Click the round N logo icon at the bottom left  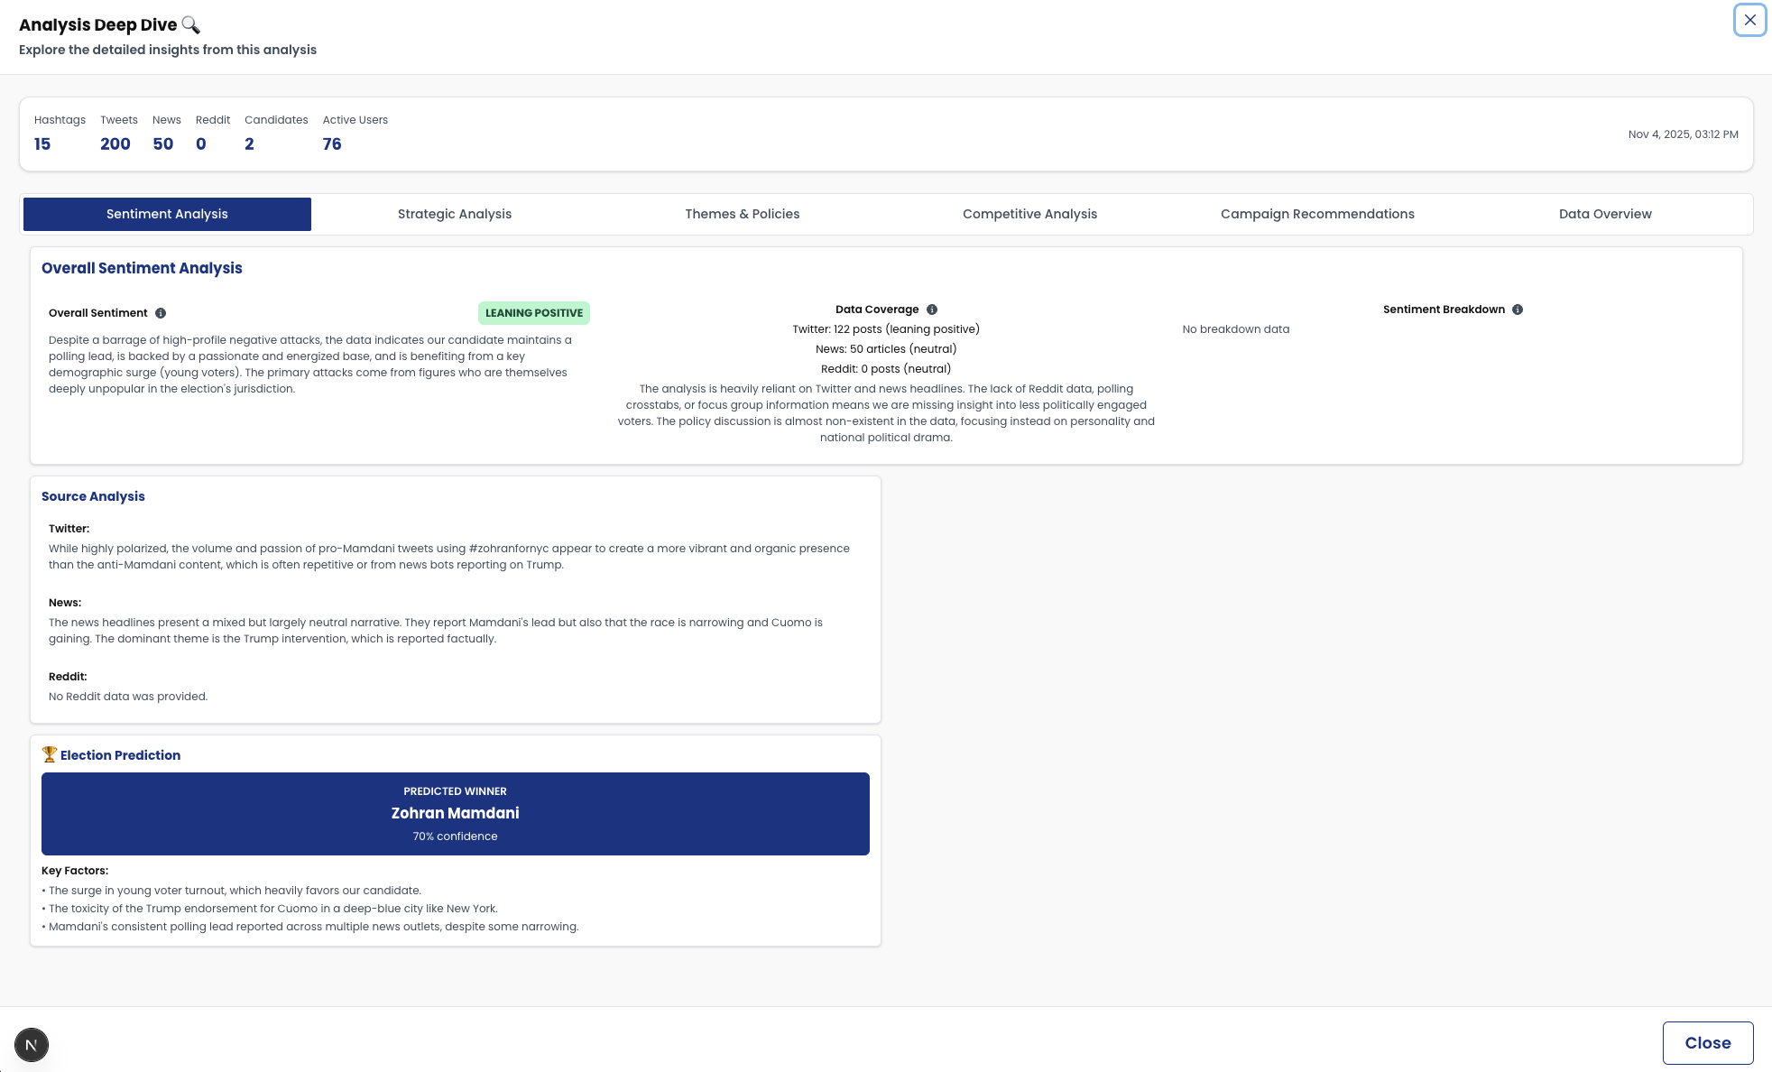(x=32, y=1045)
